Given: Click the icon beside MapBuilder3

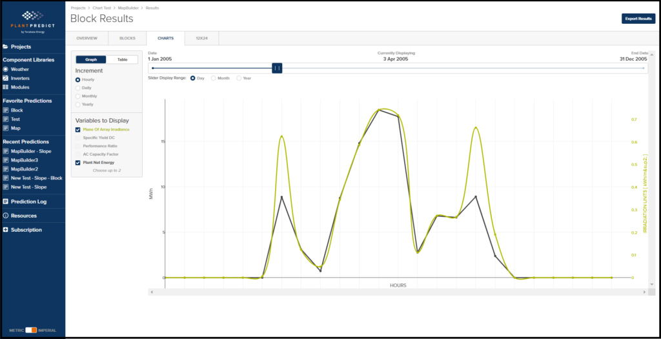Looking at the screenshot, I should tap(5, 160).
